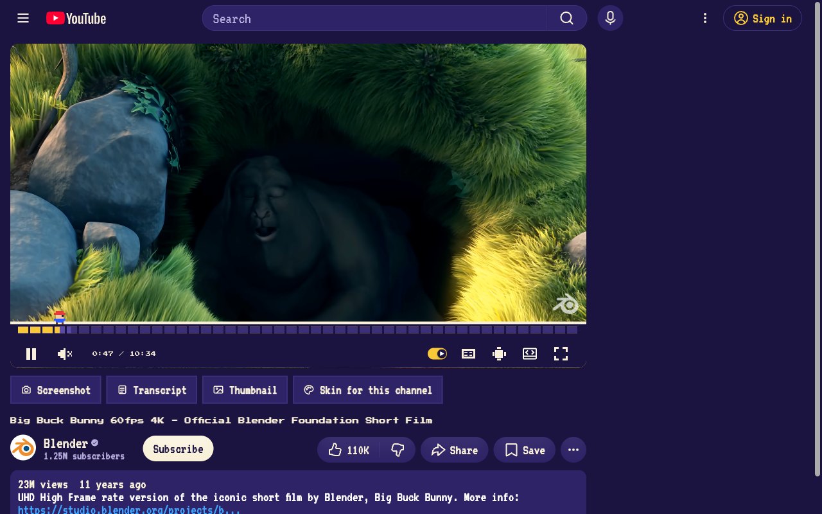Toggle the autoplay switch
This screenshot has height=514, width=822.
[x=437, y=353]
